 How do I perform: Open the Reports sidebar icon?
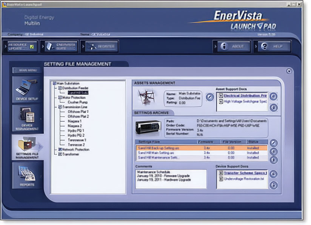(x=27, y=176)
